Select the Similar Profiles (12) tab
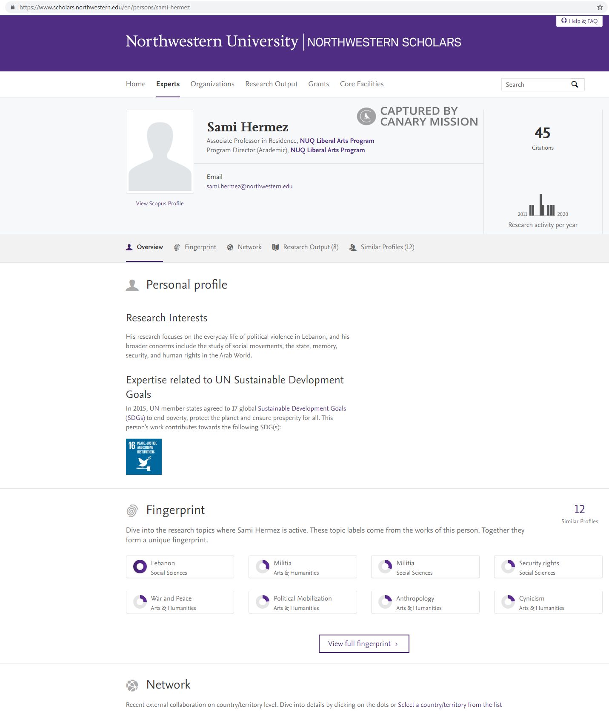 coord(382,247)
